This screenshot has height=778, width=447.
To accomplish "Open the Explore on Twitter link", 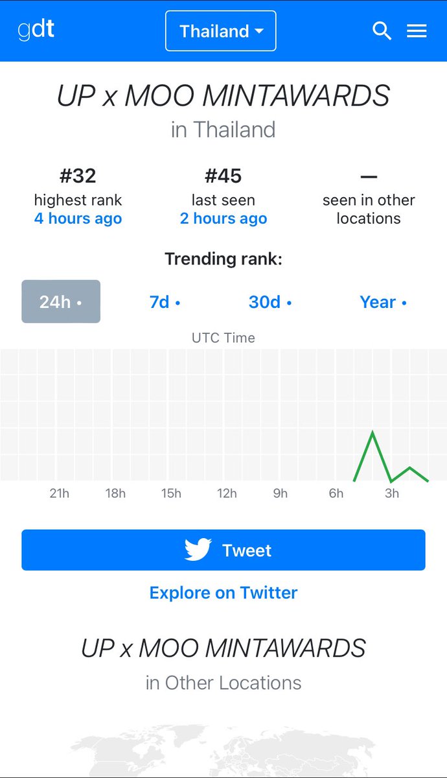I will click(x=223, y=593).
